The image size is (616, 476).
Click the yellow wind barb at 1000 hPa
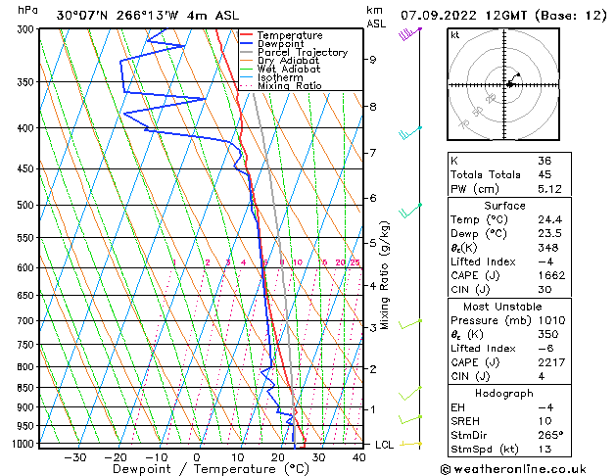411,444
